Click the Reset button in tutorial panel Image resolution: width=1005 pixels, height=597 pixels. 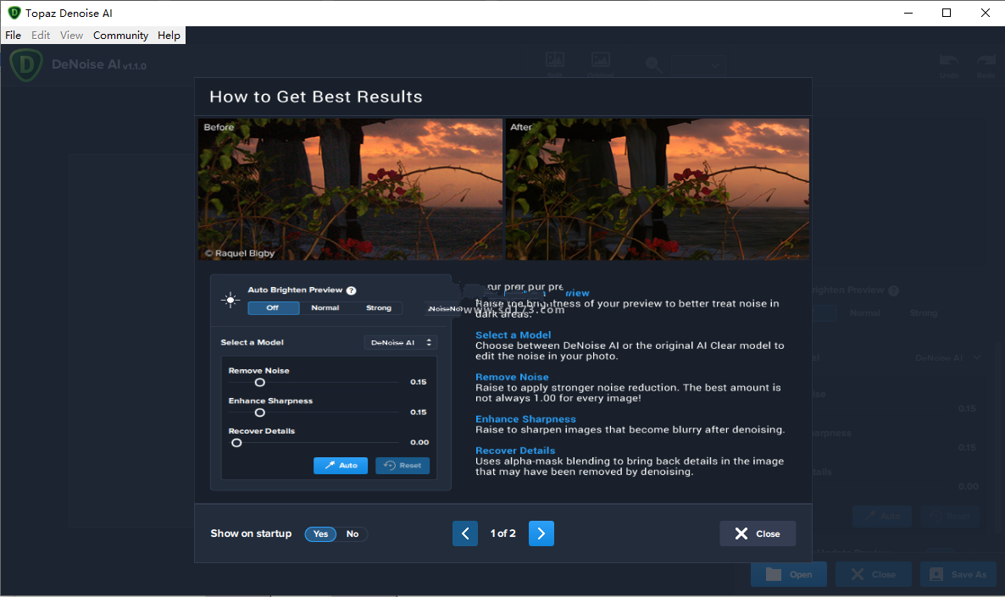(403, 466)
